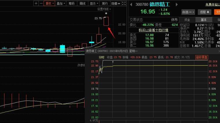Click the star marker above the top candle
The image size is (220, 123).
[x=106, y=14]
